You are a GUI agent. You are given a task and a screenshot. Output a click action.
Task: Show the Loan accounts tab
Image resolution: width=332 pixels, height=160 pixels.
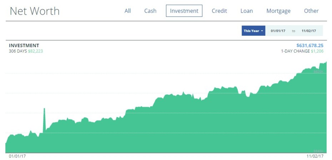[x=247, y=11]
